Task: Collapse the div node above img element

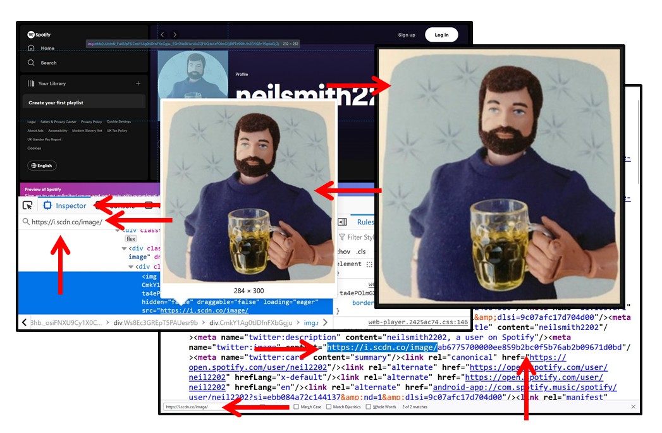Action: coord(131,267)
